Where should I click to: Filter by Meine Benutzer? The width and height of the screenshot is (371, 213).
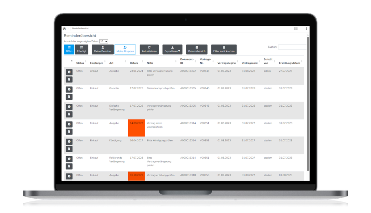(x=103, y=49)
